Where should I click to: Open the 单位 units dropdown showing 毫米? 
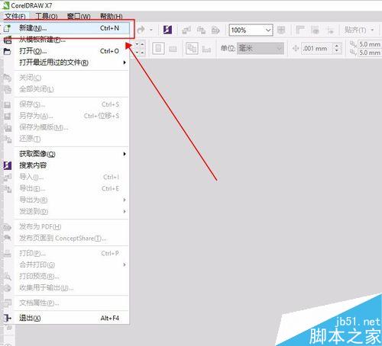point(261,48)
